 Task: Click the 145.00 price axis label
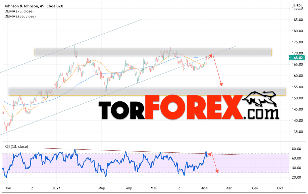(x=297, y=109)
